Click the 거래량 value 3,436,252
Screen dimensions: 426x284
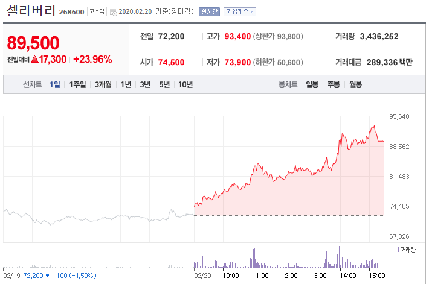click(379, 36)
